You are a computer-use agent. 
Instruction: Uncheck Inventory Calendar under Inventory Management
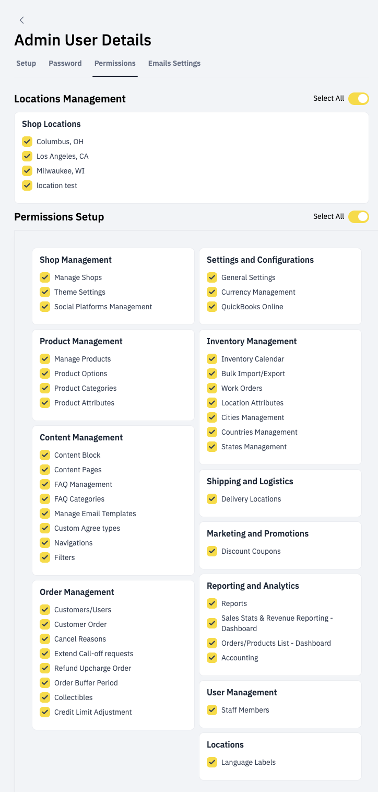[x=212, y=359]
